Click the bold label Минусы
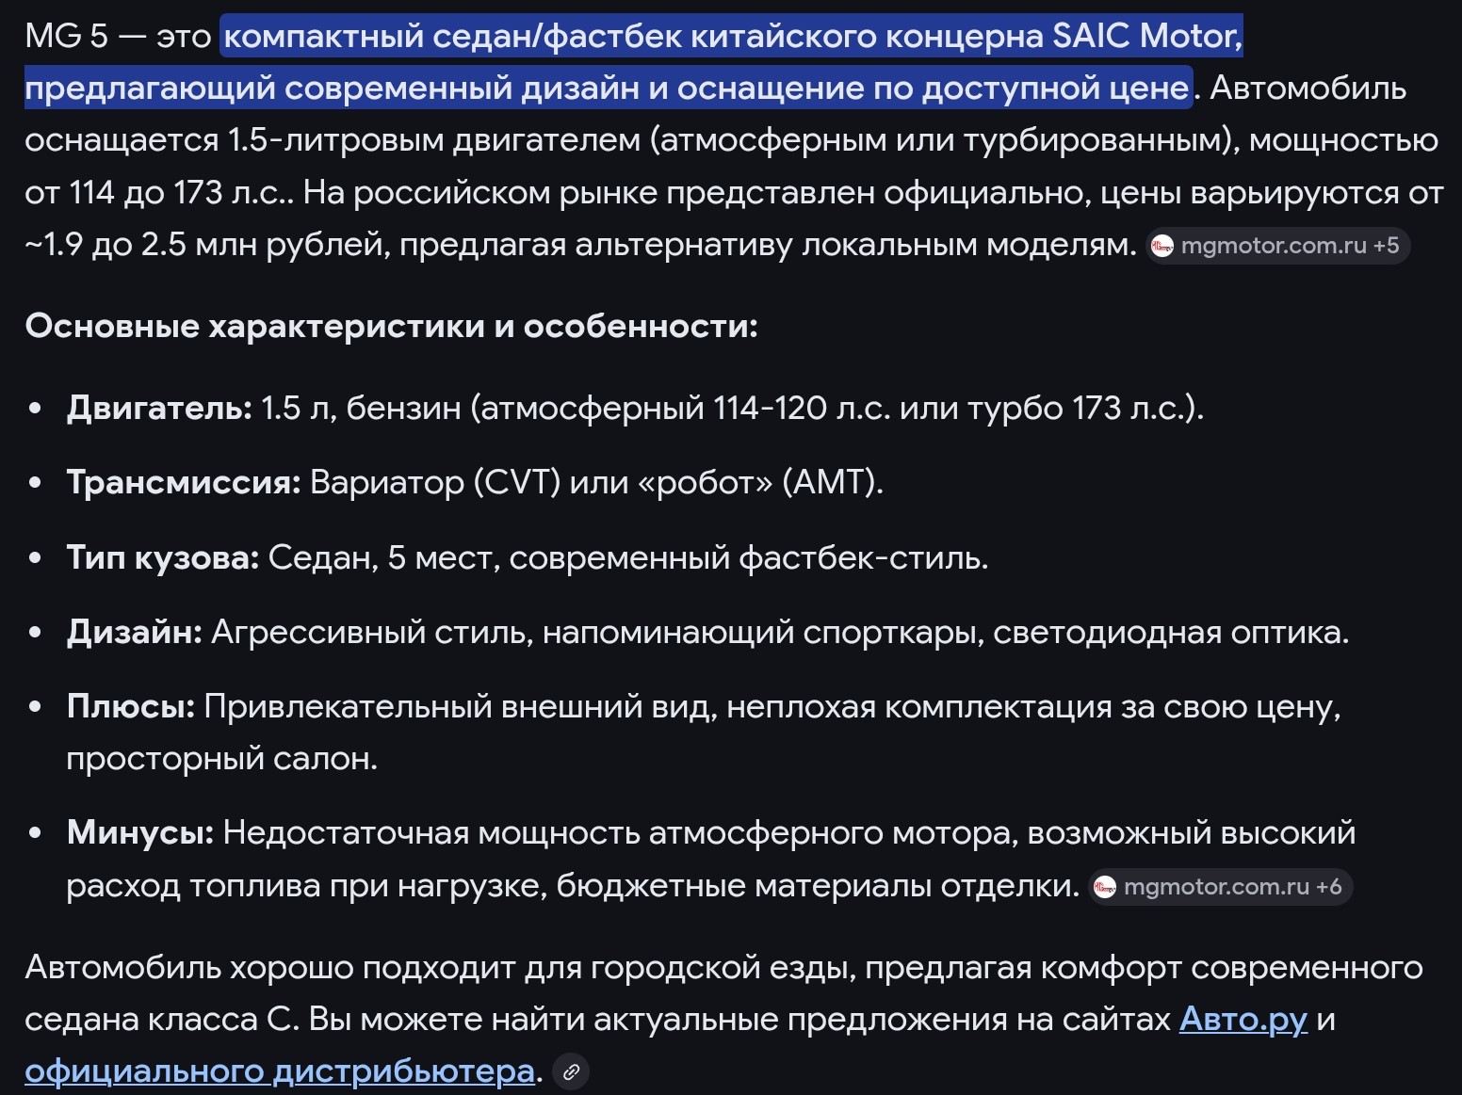The height and width of the screenshot is (1095, 1462). [139, 832]
